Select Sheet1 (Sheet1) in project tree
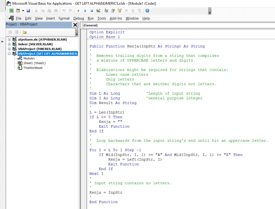The height and width of the screenshot is (209, 275). pyautogui.click(x=35, y=63)
